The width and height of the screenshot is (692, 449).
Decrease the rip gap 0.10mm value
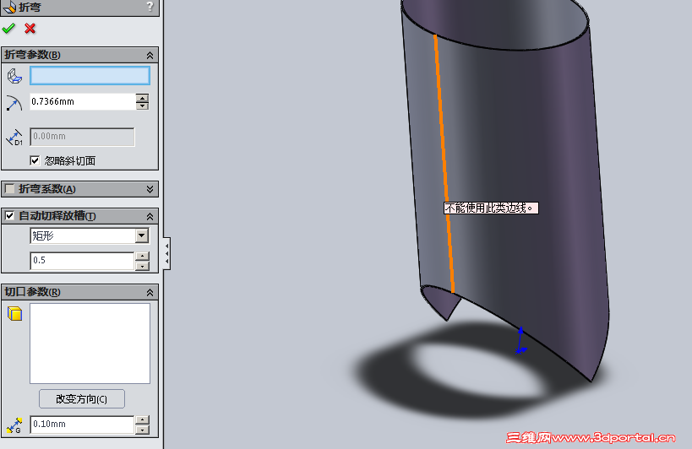[142, 429]
